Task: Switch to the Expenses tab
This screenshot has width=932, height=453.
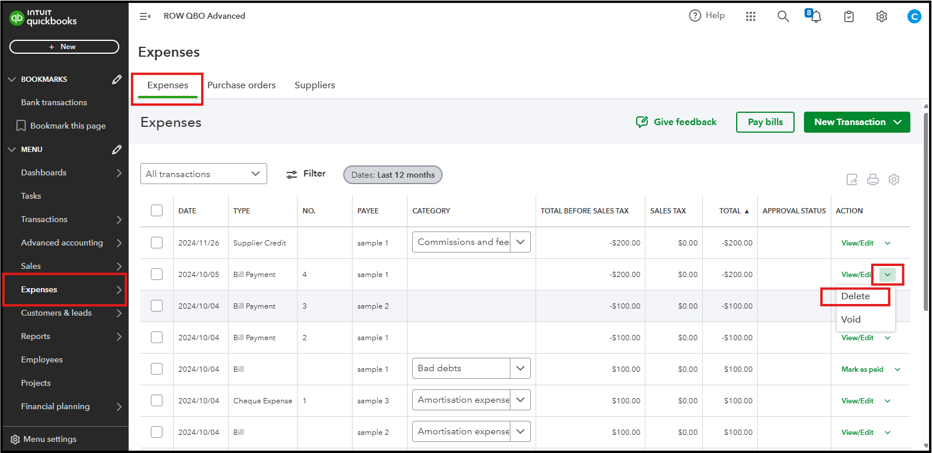Action: point(168,85)
